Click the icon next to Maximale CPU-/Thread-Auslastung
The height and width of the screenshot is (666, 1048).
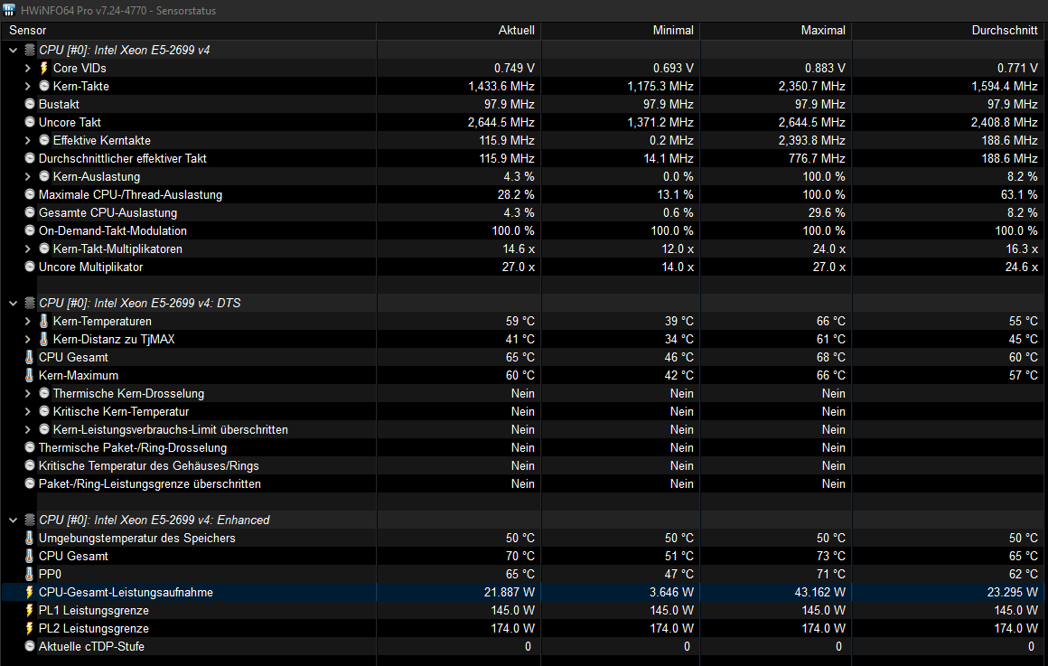pyautogui.click(x=30, y=194)
